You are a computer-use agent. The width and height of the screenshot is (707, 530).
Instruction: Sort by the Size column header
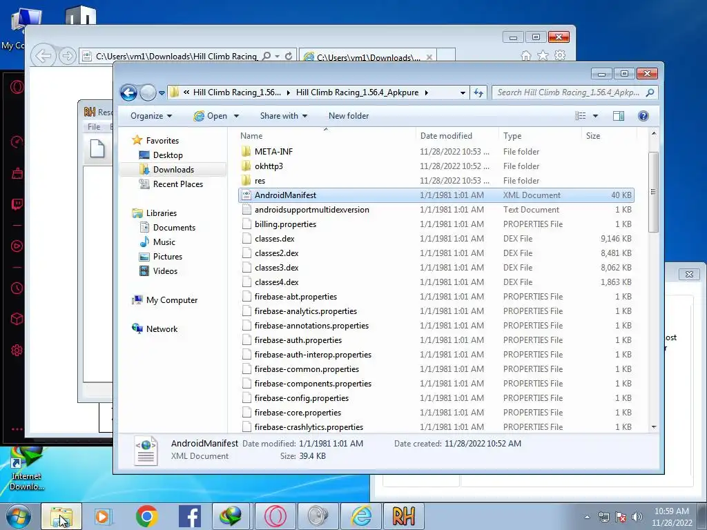click(x=593, y=136)
